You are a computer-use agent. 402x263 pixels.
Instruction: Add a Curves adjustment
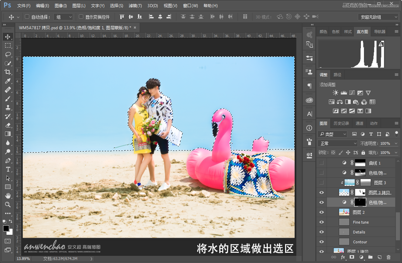352,93
